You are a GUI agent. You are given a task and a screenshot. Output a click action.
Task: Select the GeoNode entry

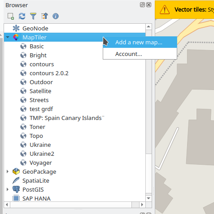pos(35,28)
